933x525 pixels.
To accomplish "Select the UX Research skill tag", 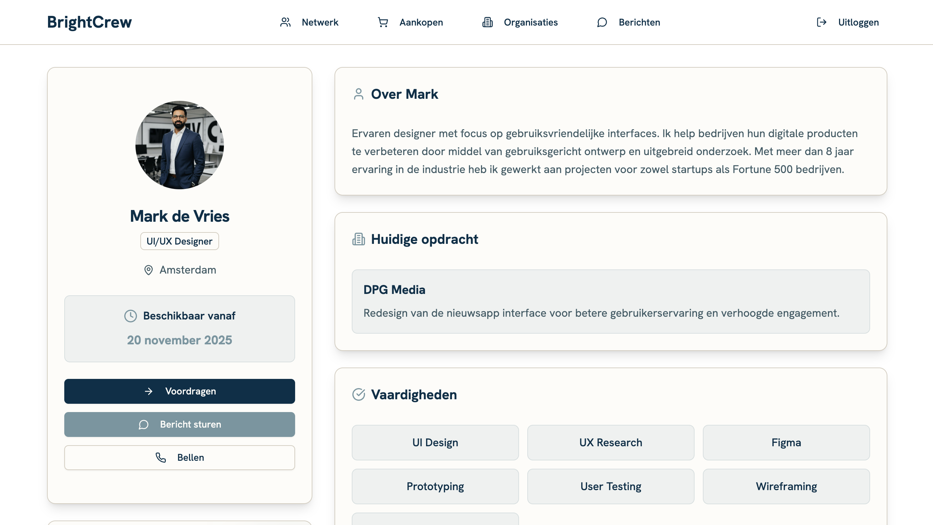I will [x=611, y=442].
